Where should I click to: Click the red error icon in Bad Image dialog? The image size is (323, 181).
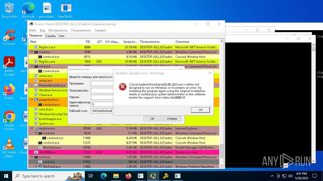point(123,87)
